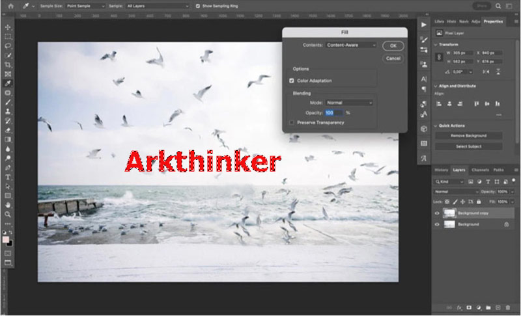Select the Properties tab
The image size is (521, 316).
coord(494,21)
